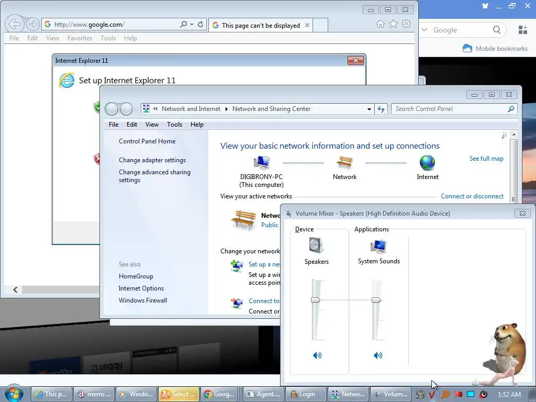Screen dimensions: 536x402
Task: Open 'Change advanced sharing settings' link
Action: 154,176
